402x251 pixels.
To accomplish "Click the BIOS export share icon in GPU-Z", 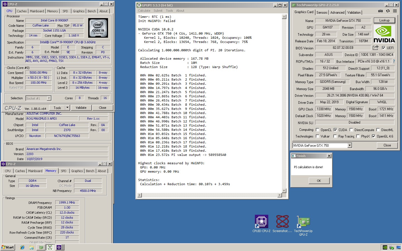I will tap(375, 48).
